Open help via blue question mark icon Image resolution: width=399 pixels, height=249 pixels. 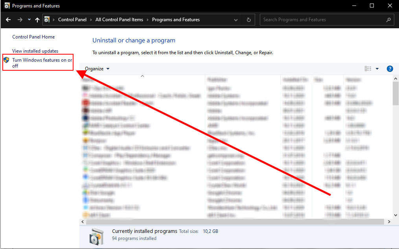click(390, 69)
